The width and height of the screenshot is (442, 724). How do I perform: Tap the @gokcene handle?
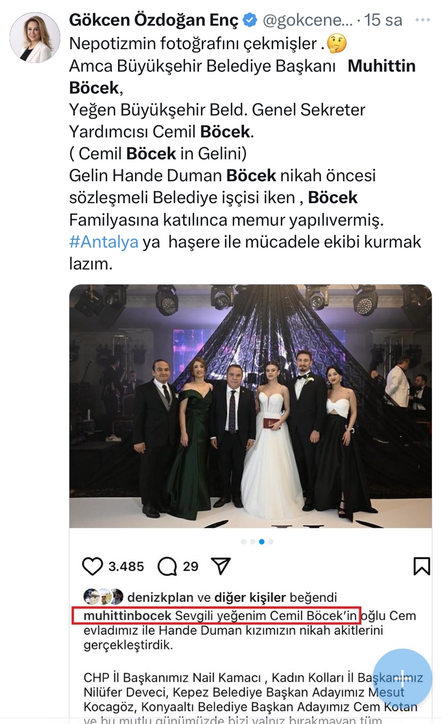pos(307,21)
